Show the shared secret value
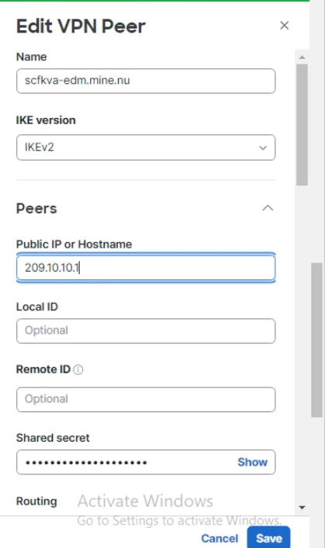Viewport: 325px width, 548px height. (x=252, y=462)
